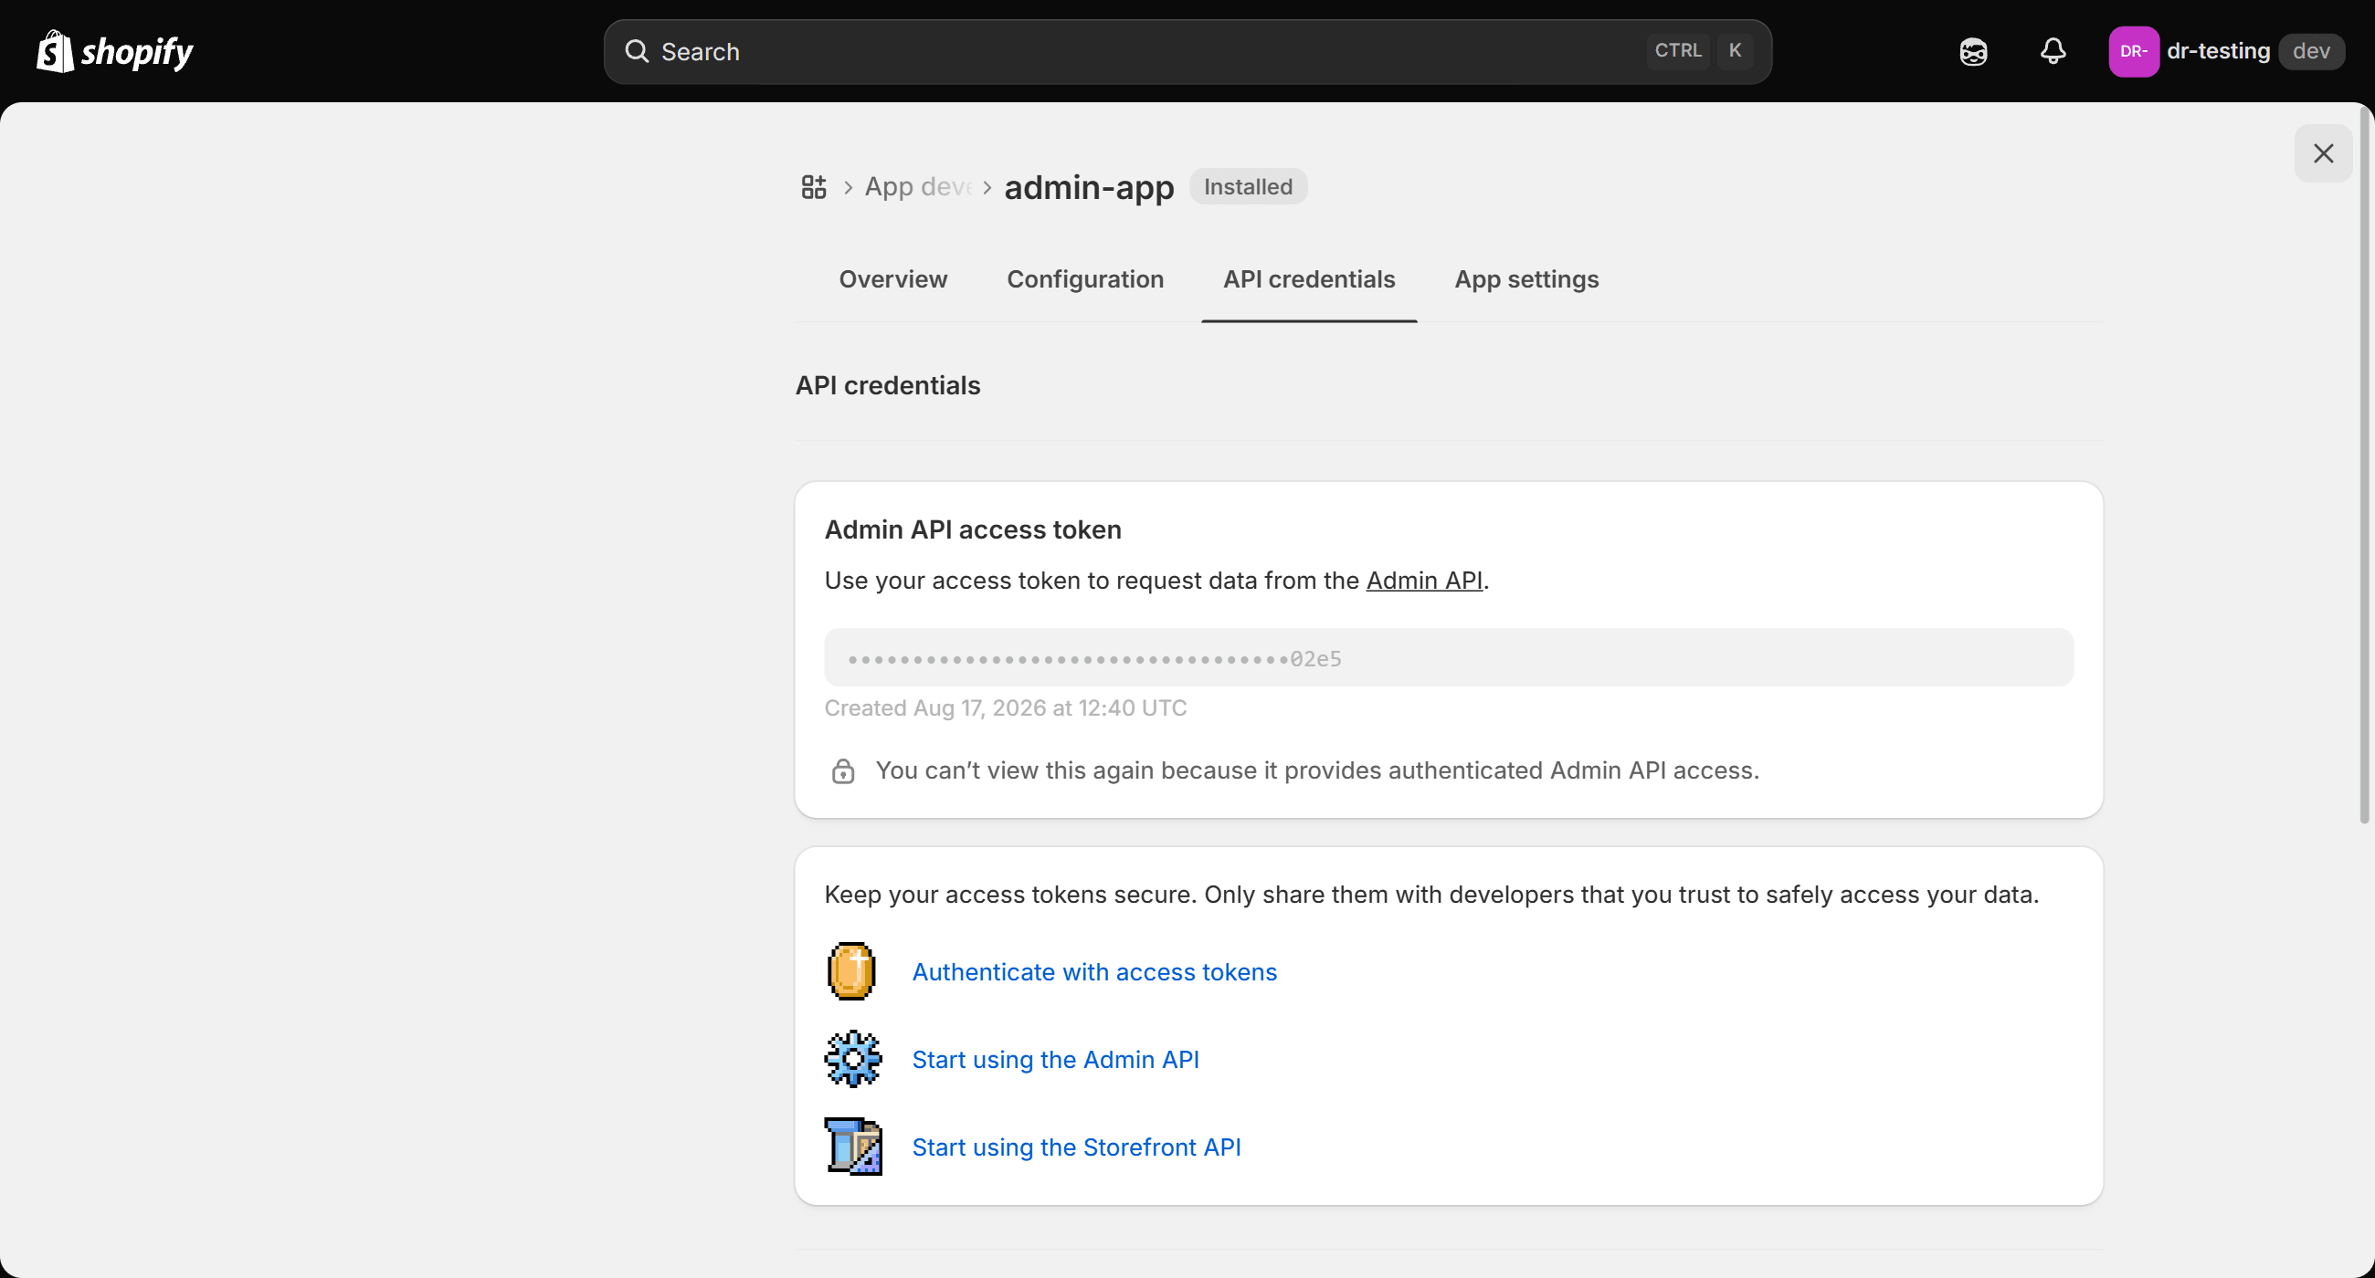Open Authenticate with access tokens link
Screen dimensions: 2375x1278
(1094, 972)
